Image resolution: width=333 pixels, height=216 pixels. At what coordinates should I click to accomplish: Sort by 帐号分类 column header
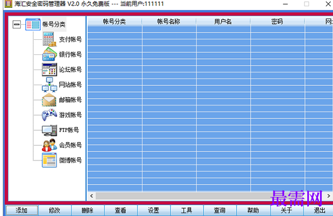(115, 21)
